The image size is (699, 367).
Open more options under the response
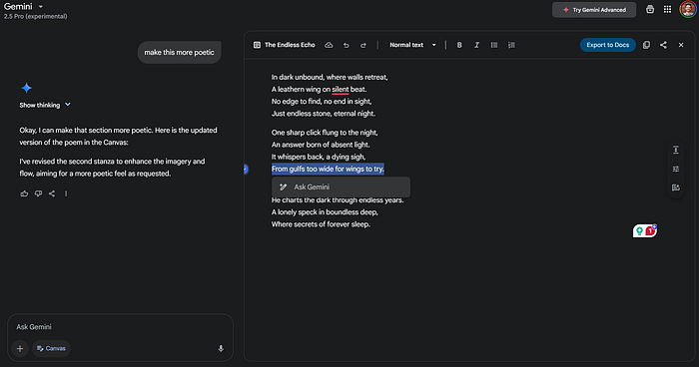tap(66, 193)
